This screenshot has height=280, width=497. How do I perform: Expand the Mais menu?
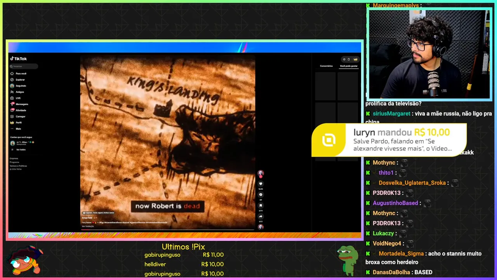point(16,129)
